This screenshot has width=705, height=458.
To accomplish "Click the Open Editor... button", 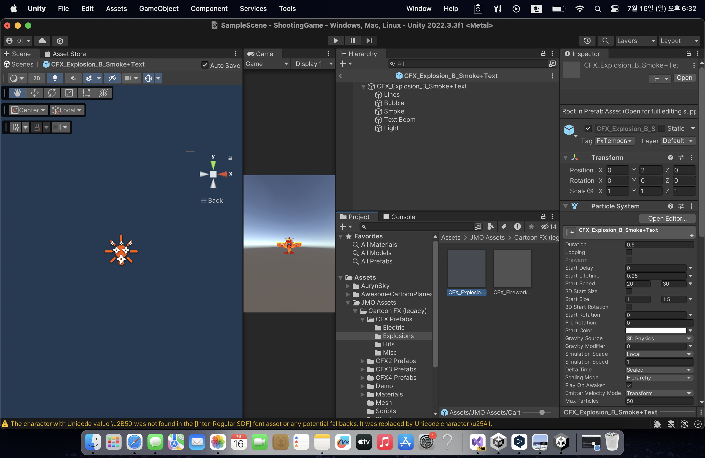I will [667, 218].
